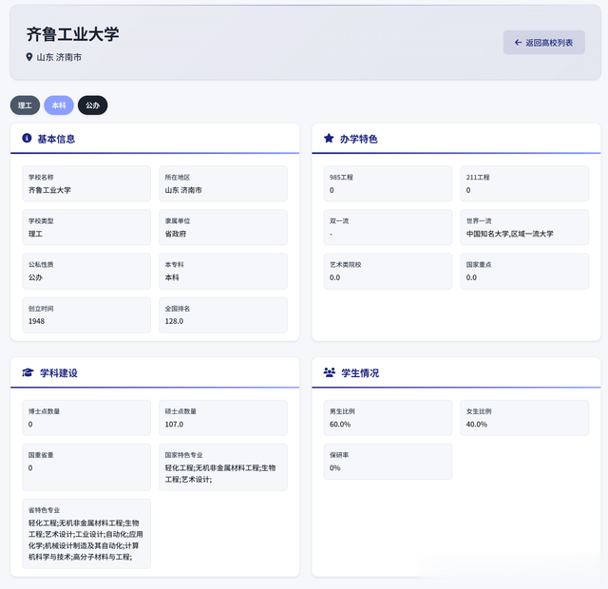Click the 女生比例 value 40.0%
This screenshot has width=608, height=589.
(477, 425)
